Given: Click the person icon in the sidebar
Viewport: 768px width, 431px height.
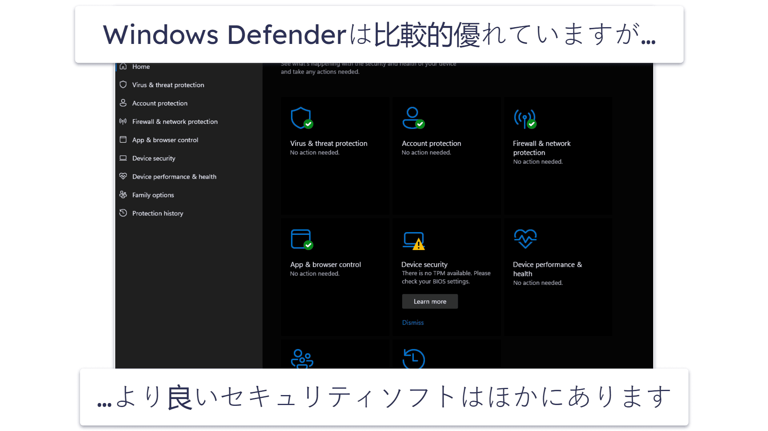Looking at the screenshot, I should pyautogui.click(x=123, y=103).
